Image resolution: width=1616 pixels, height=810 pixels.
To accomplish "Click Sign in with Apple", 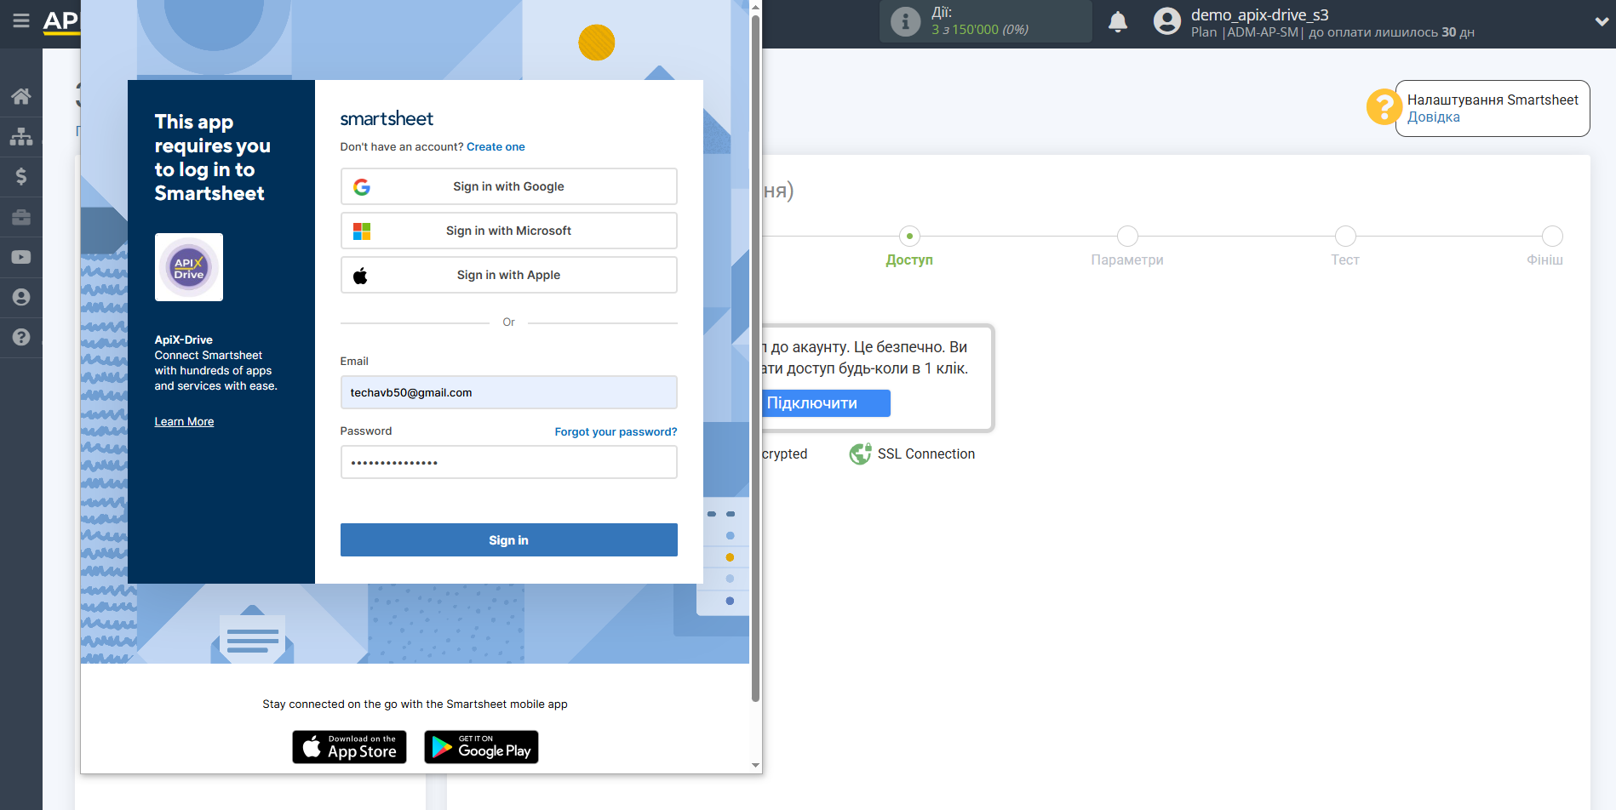I will click(x=508, y=275).
